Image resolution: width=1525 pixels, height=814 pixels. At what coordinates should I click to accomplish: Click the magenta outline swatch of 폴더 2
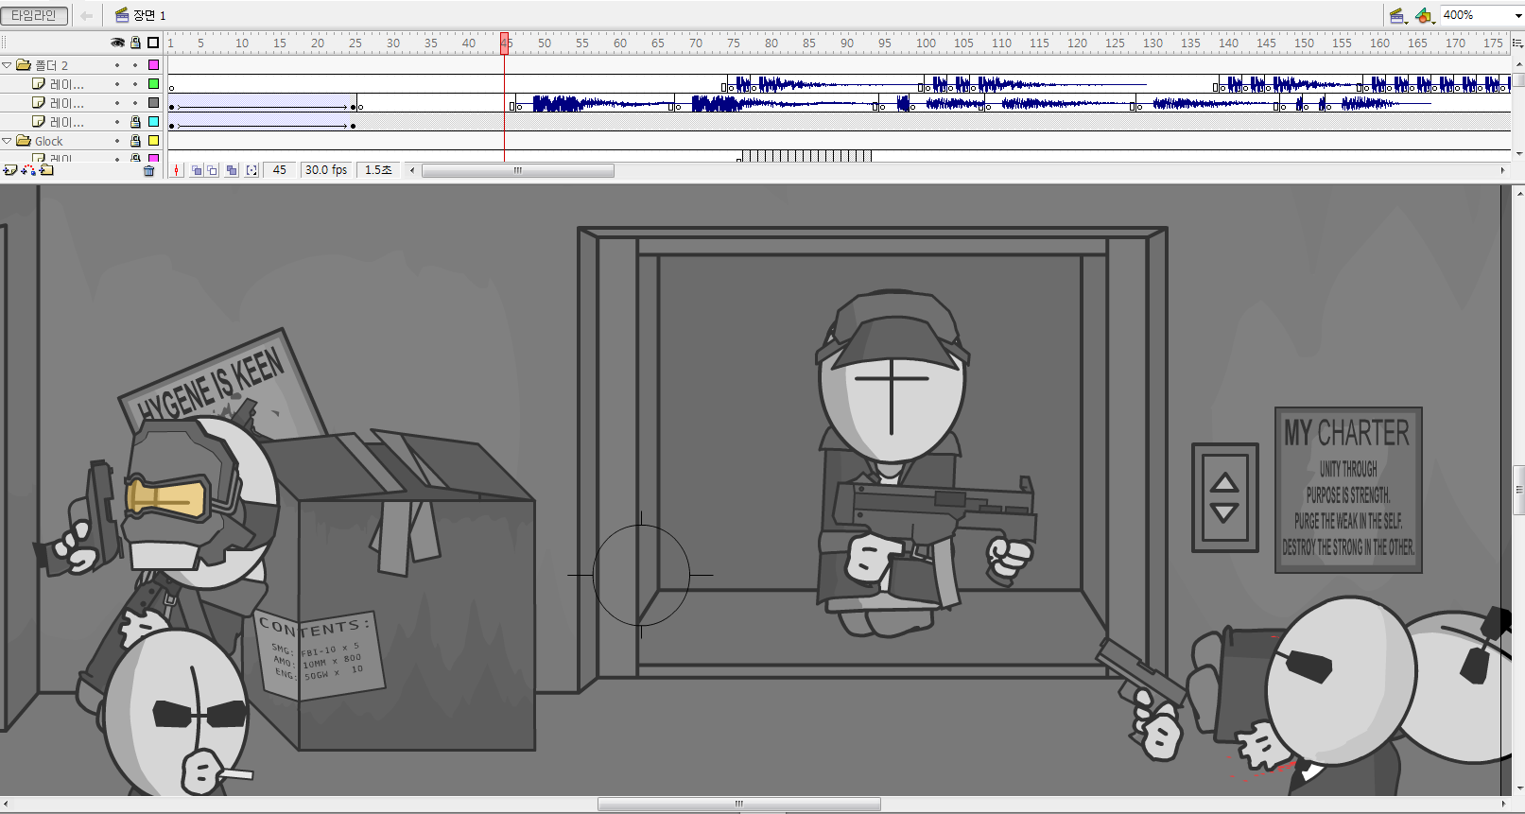pos(153,65)
